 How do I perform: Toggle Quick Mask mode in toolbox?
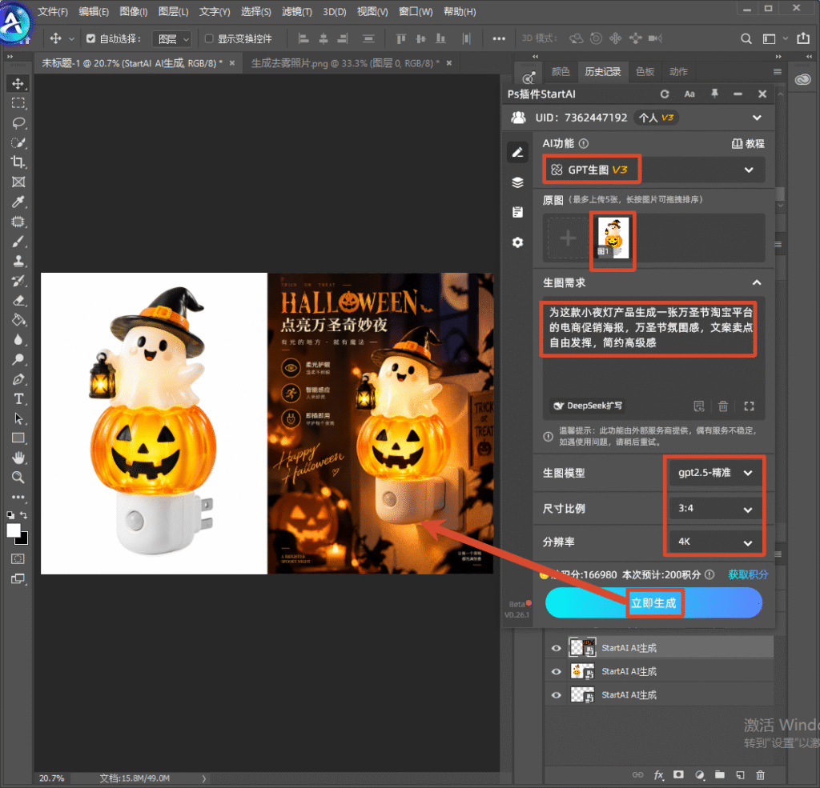coord(18,558)
